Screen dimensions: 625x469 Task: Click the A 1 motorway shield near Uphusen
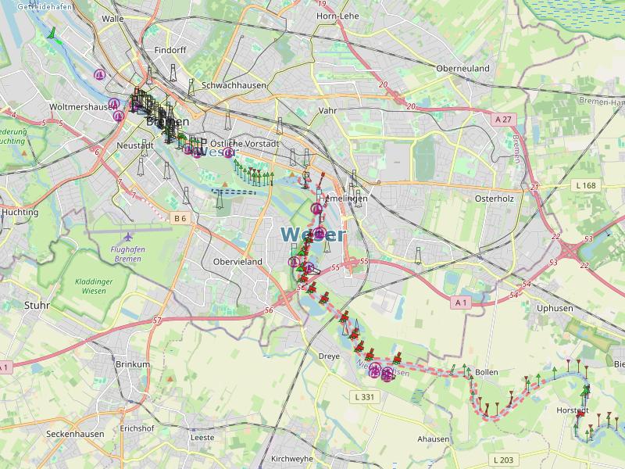point(460,302)
